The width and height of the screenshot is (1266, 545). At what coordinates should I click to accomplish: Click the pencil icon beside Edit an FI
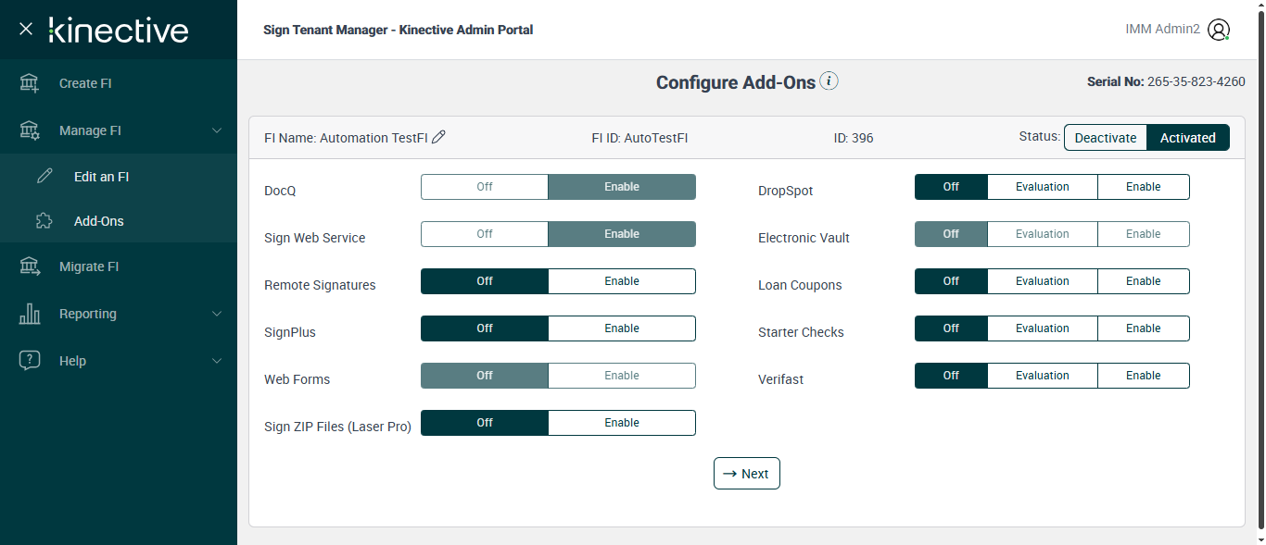point(44,177)
